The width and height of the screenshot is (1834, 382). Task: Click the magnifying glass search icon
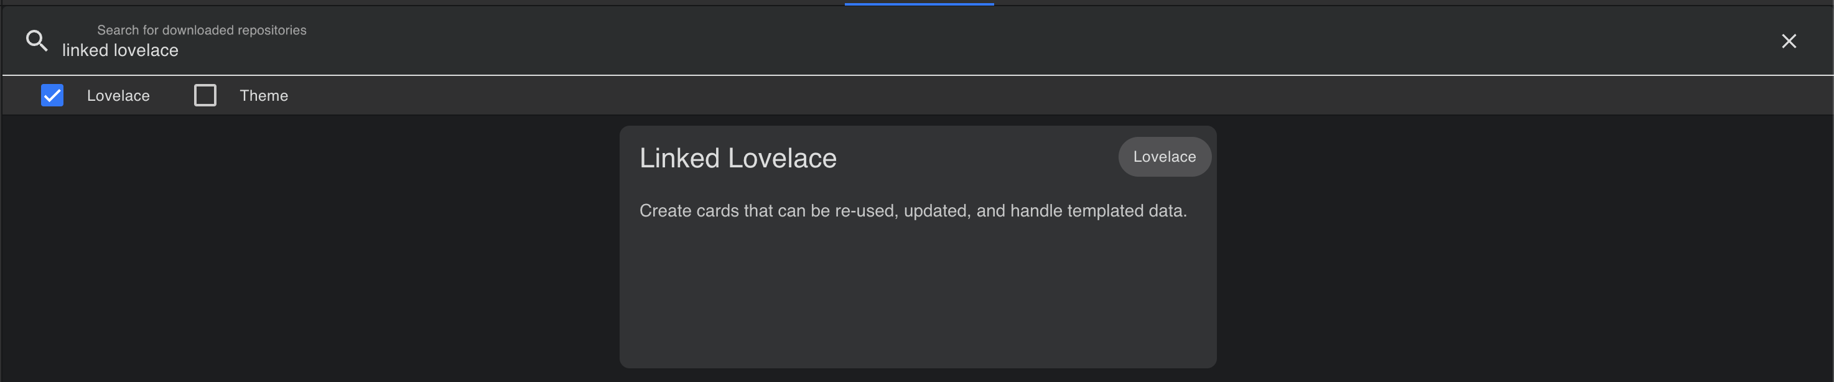coord(37,40)
